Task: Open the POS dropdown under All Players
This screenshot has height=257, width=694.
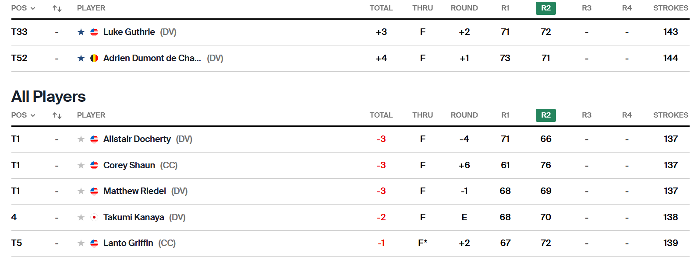Action: 23,115
